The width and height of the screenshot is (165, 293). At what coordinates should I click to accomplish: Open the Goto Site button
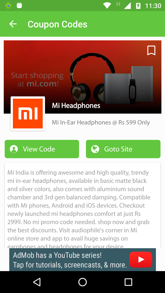click(123, 149)
